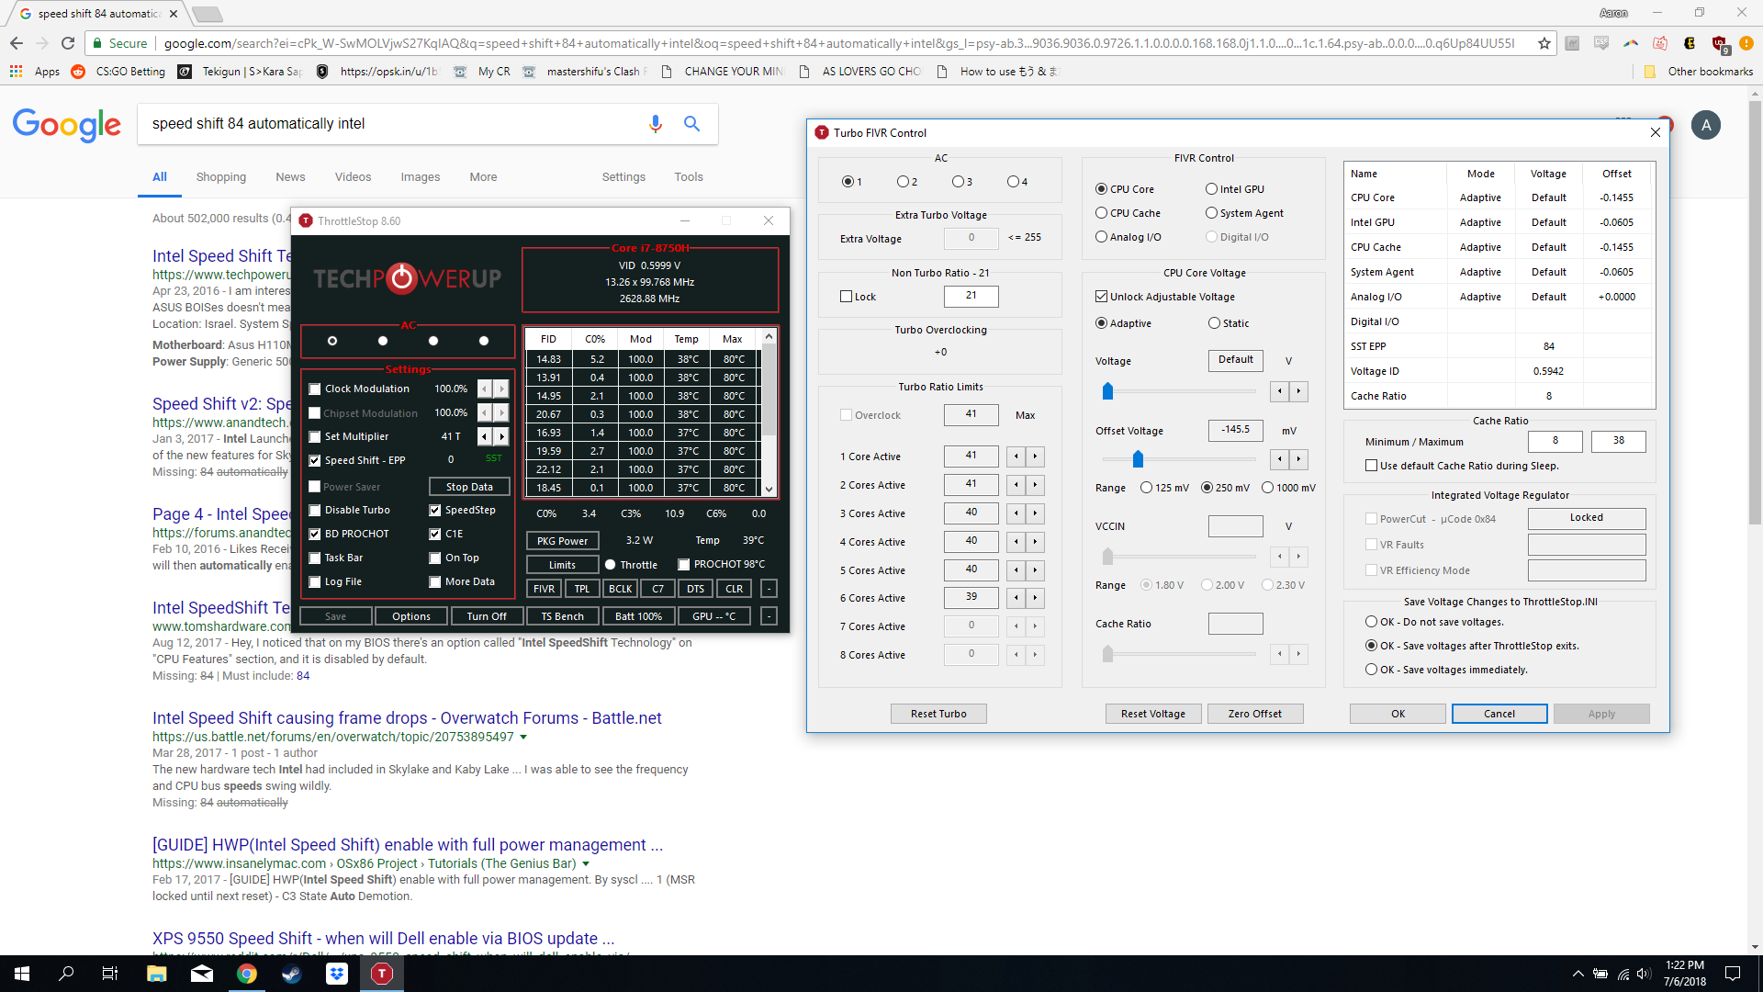Click the Offset Voltage slider handle
This screenshot has width=1763, height=992.
tap(1138, 459)
